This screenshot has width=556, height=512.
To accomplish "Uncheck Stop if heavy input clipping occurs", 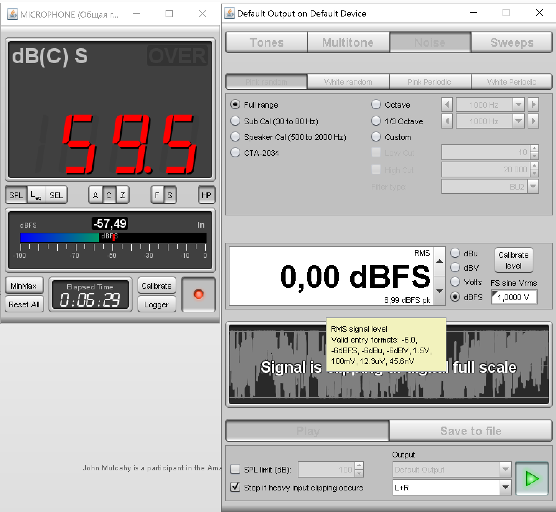I will tap(235, 487).
